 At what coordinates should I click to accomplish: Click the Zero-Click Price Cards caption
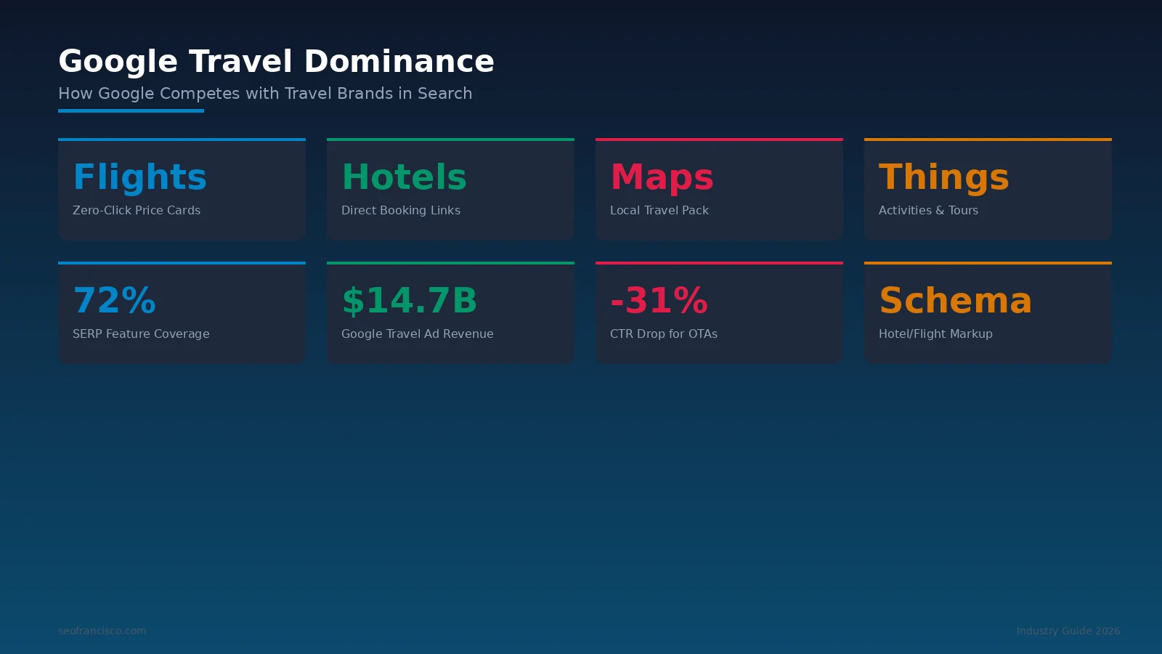(x=137, y=210)
